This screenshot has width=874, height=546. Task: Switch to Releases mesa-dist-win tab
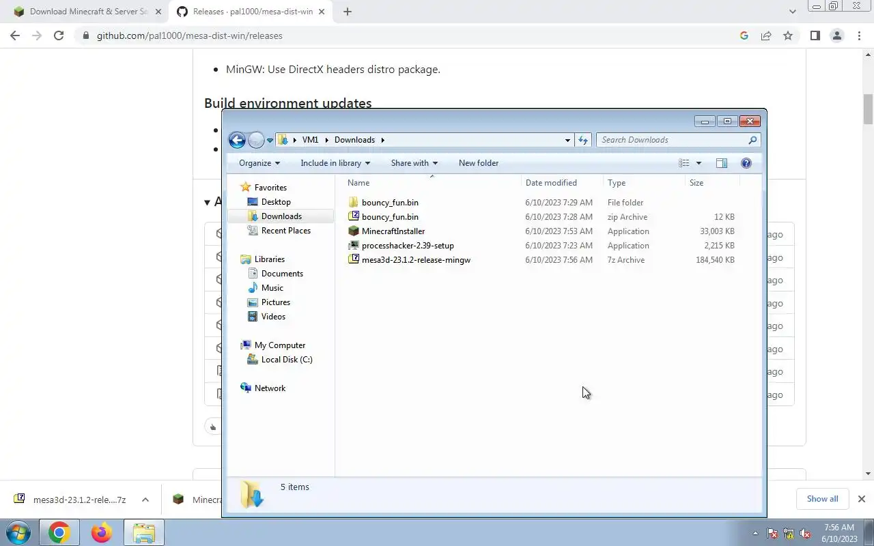[249, 12]
